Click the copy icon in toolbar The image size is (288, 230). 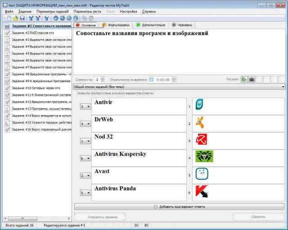[x=85, y=18]
